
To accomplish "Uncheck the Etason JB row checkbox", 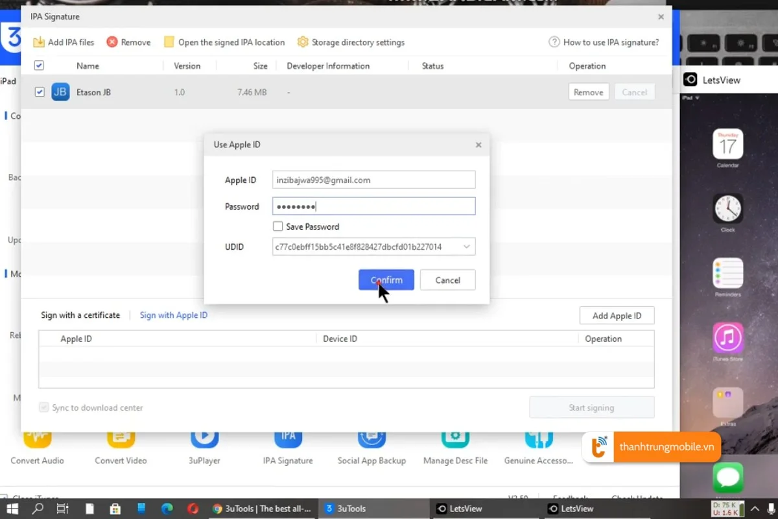I will click(40, 92).
